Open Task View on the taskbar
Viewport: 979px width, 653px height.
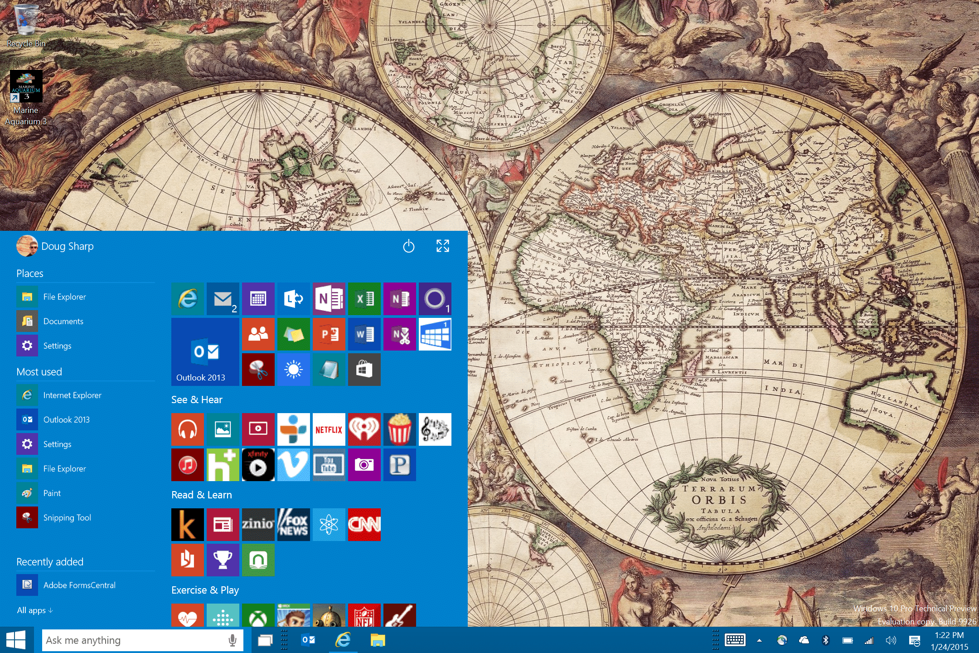point(265,640)
